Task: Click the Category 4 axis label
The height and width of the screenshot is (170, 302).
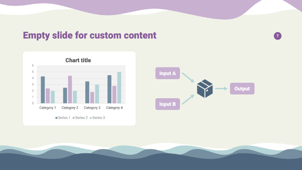Action: 114,108
